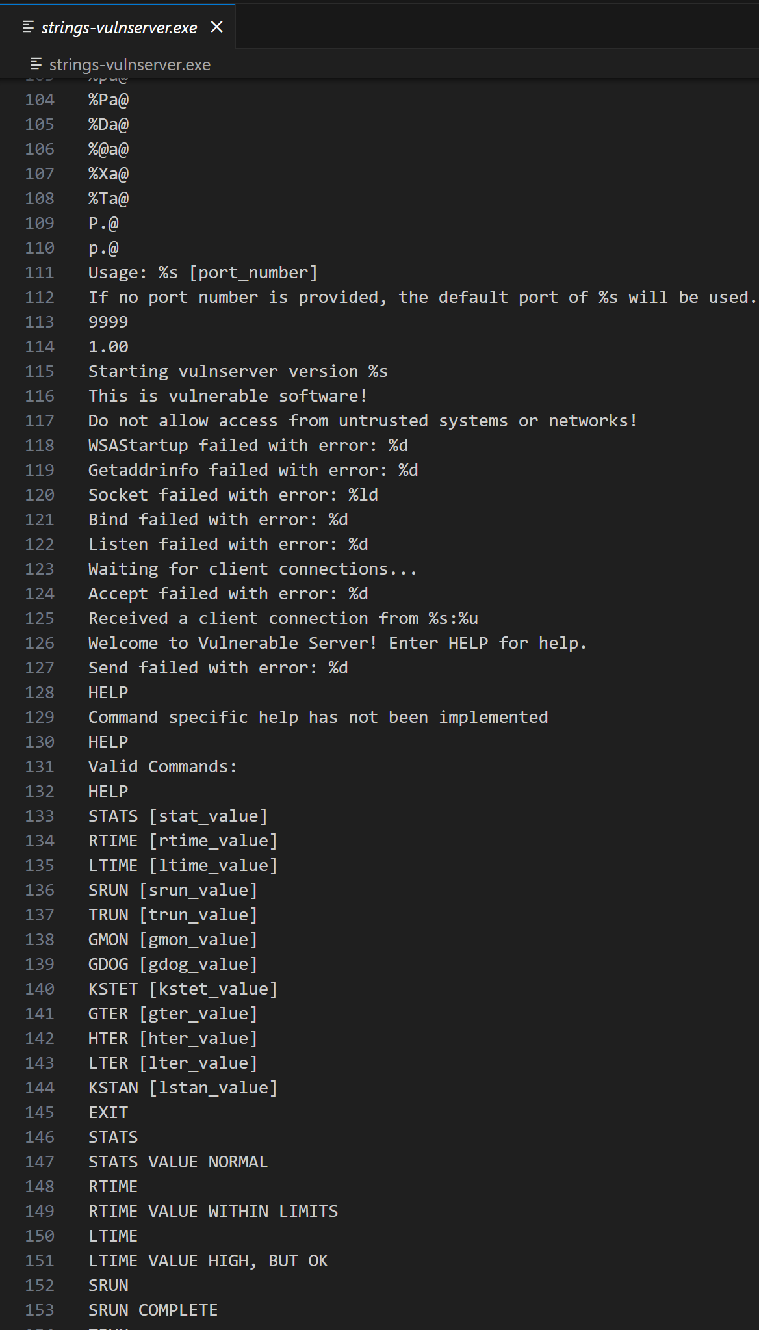This screenshot has width=759, height=1330.
Task: Click the file icon in the strings-vulnserver.exe tab
Action: point(28,27)
